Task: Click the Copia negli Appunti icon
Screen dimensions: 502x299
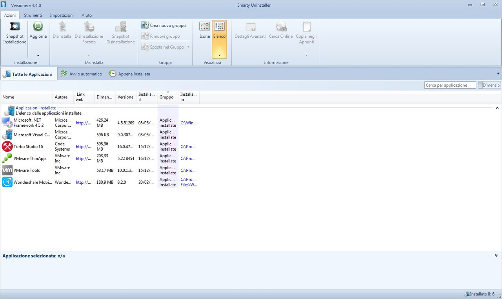Action: (x=306, y=27)
